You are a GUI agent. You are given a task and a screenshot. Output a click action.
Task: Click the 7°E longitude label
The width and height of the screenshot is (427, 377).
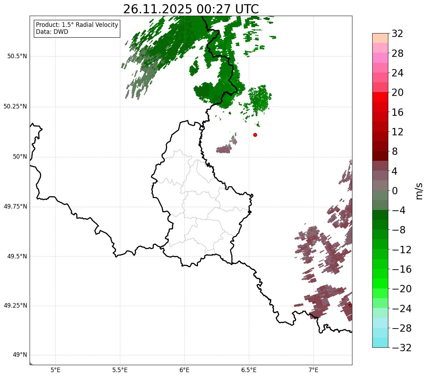tap(313, 370)
